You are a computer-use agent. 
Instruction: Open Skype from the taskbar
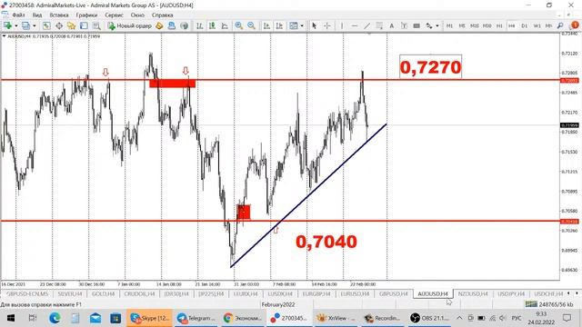click(x=149, y=318)
